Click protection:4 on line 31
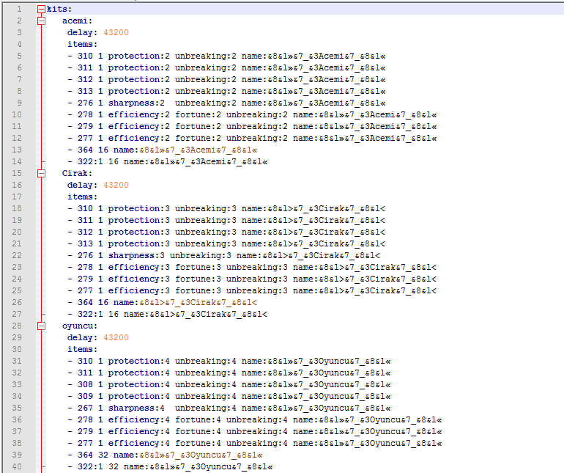The image size is (564, 473). coord(139,361)
